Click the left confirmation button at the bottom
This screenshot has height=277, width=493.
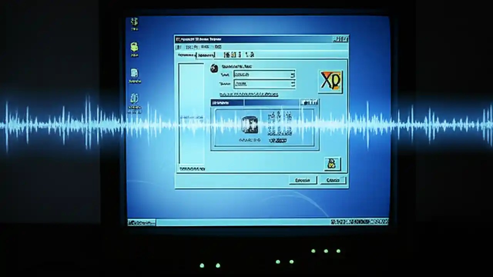pos(302,180)
